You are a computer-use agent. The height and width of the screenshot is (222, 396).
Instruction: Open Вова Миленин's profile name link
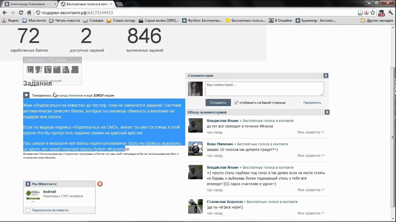220,144
